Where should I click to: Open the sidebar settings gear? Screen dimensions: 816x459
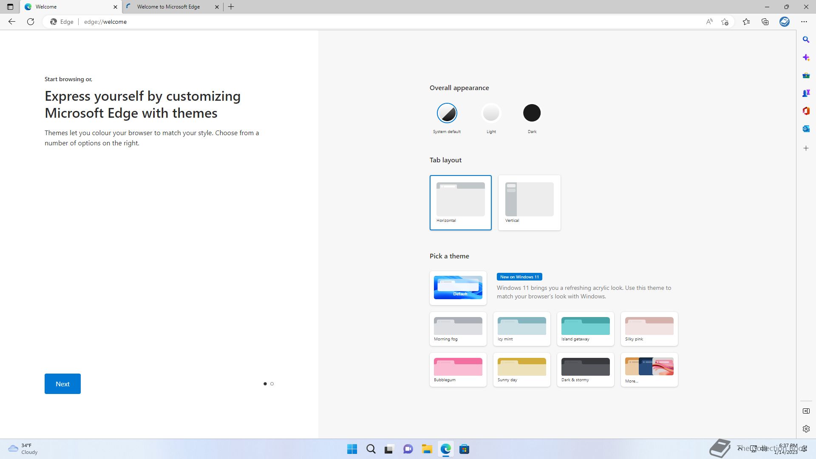coord(806,429)
